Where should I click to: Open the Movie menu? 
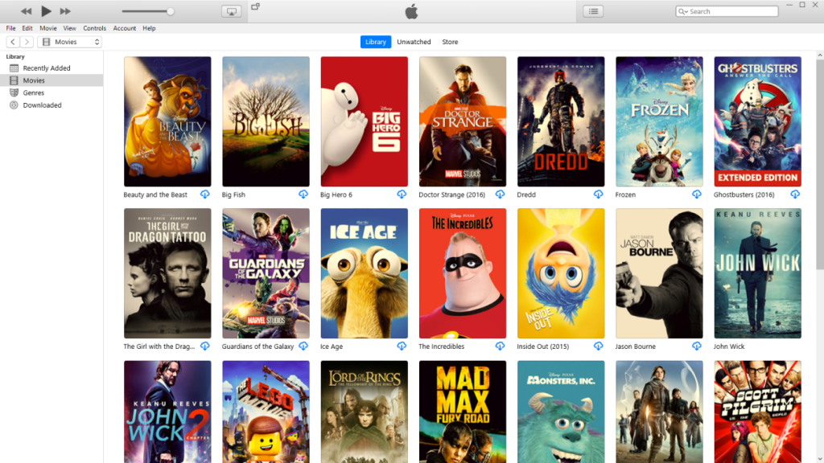coord(47,28)
